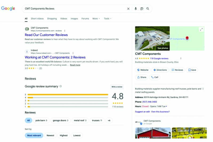The width and height of the screenshot is (213, 142).
Task: Sort reviews by Newest
Action: [x=50, y=136]
